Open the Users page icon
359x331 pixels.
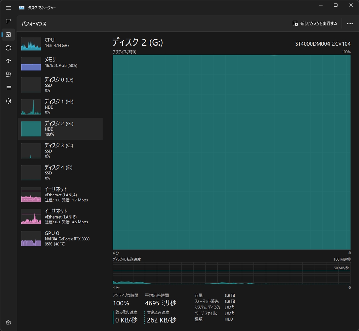click(8, 74)
